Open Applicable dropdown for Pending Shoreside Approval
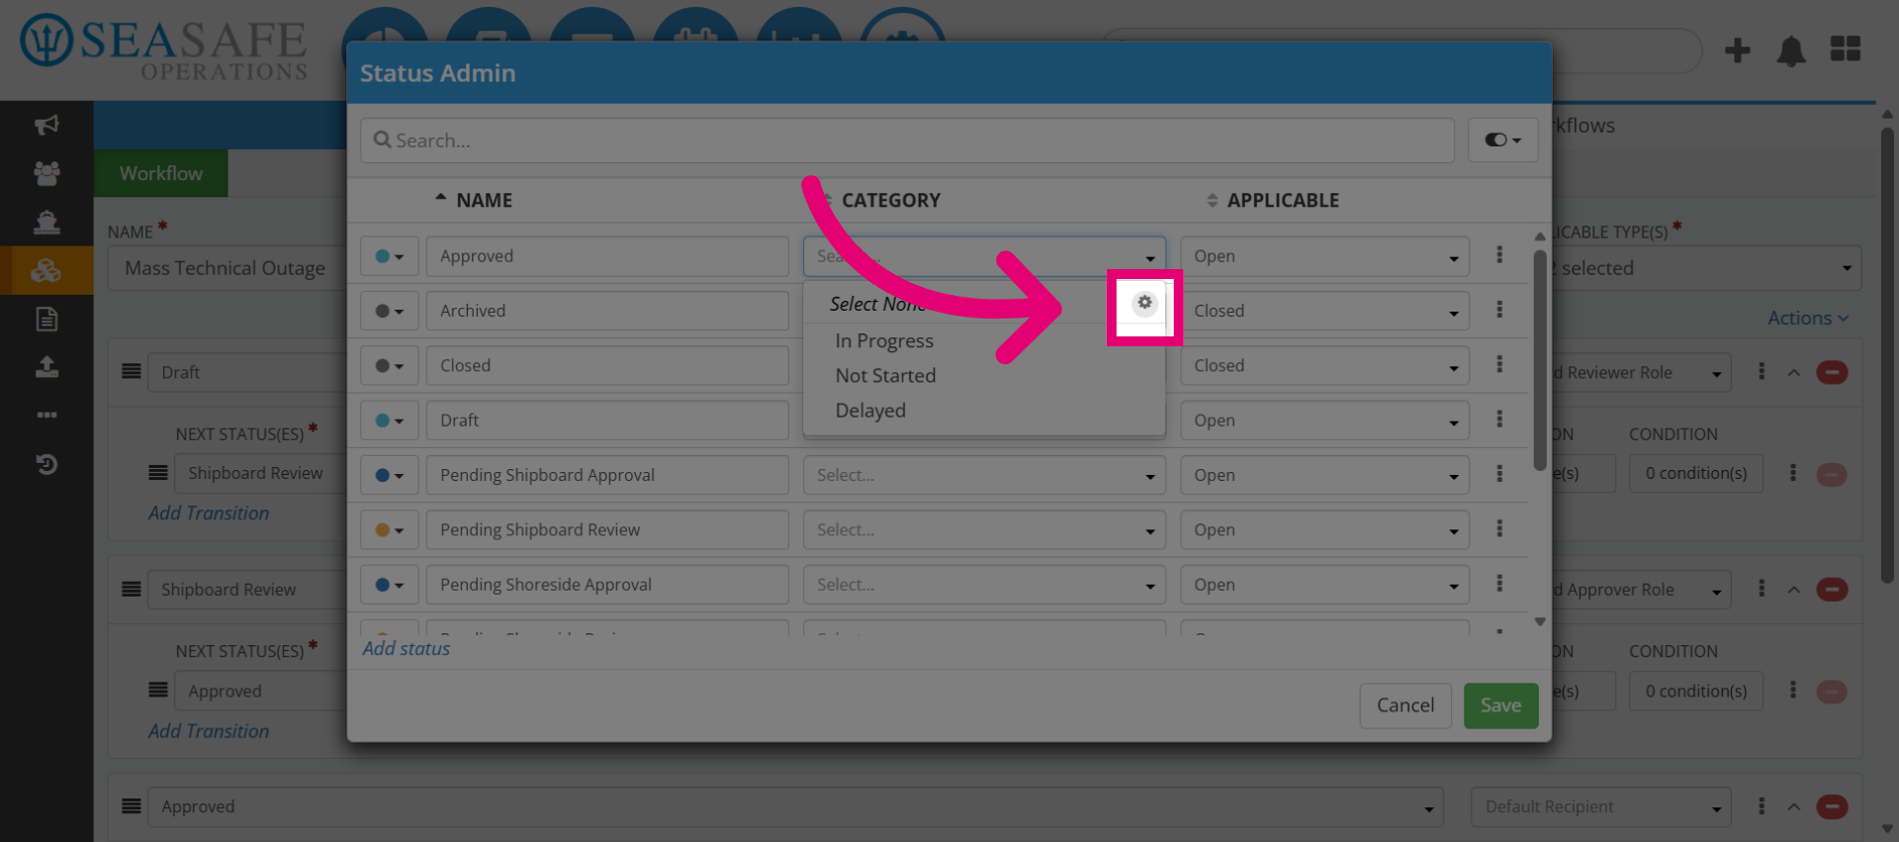1899x842 pixels. [x=1324, y=585]
